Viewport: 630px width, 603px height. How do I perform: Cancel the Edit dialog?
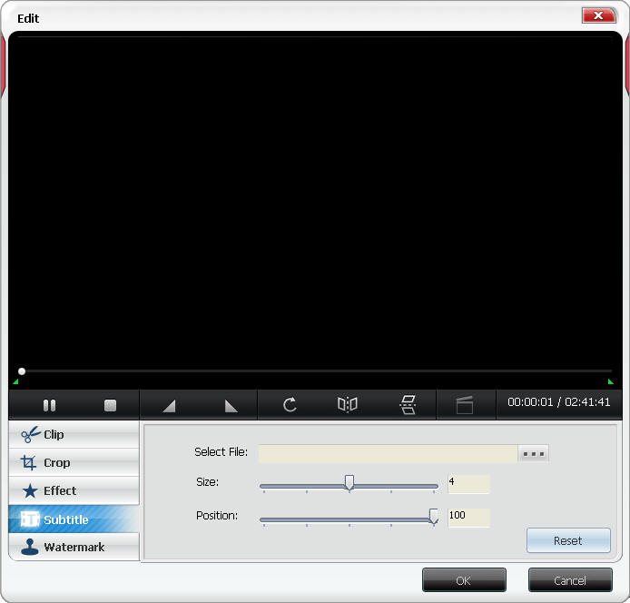[x=570, y=580]
